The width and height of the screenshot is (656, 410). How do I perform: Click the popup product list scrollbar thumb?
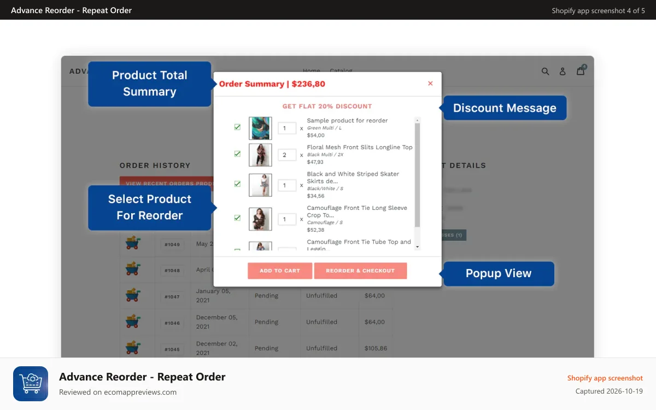click(418, 175)
